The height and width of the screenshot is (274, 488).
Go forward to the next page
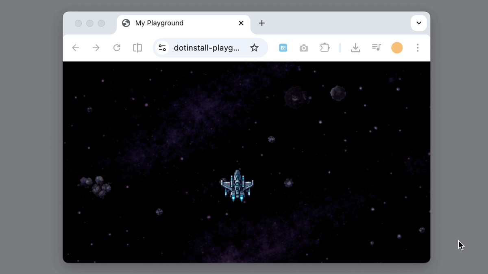click(x=96, y=47)
